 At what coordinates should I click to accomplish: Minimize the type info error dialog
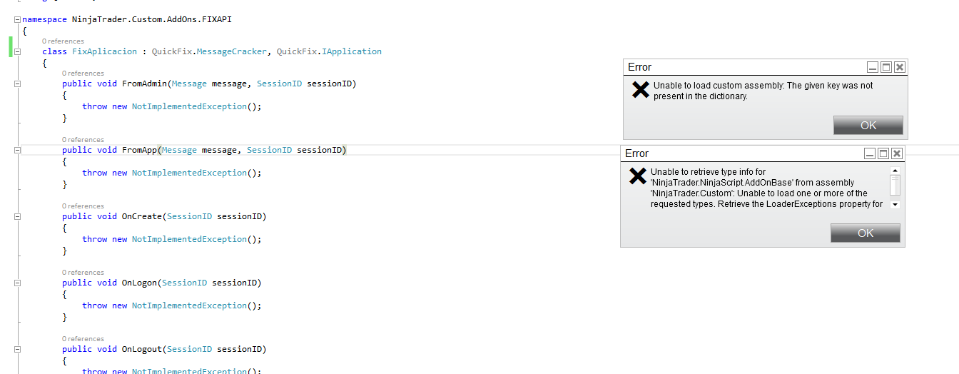[x=870, y=153]
